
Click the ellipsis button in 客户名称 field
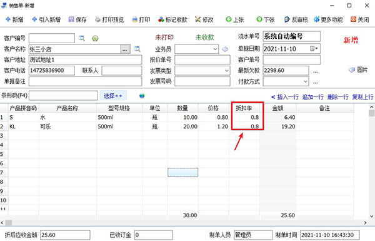point(125,49)
